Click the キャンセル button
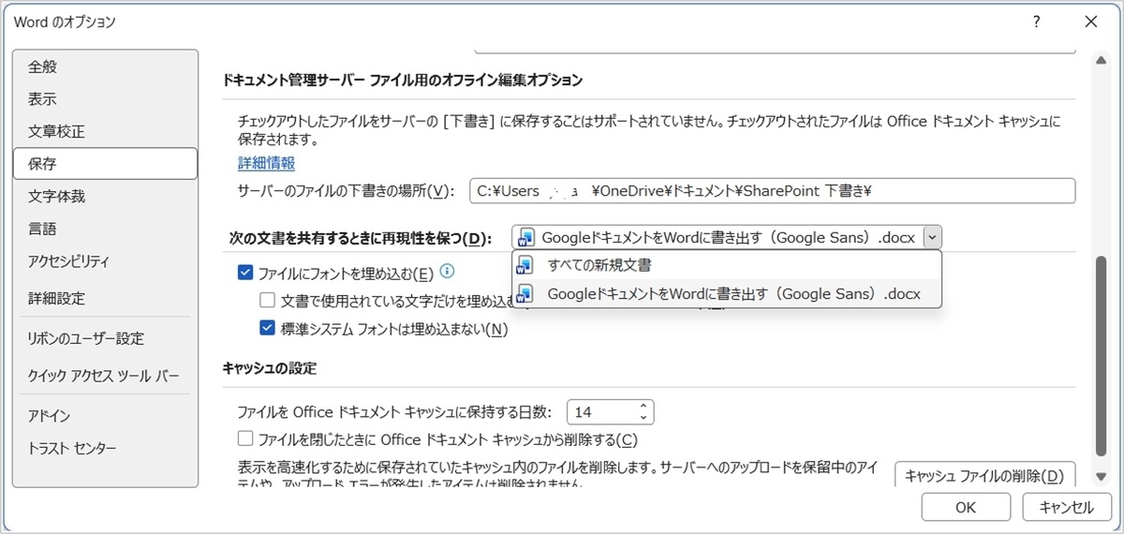The width and height of the screenshot is (1124, 534). pos(1066,507)
